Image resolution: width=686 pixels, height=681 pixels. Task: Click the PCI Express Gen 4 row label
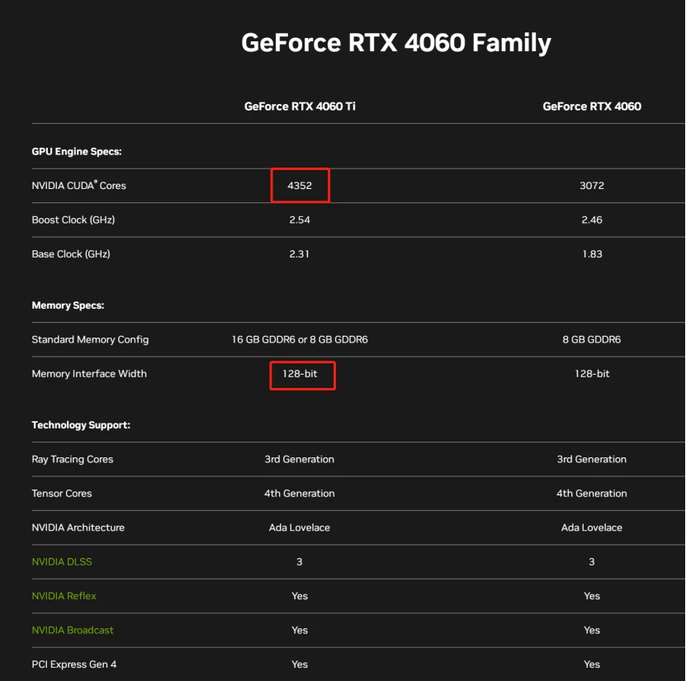pyautogui.click(x=74, y=664)
